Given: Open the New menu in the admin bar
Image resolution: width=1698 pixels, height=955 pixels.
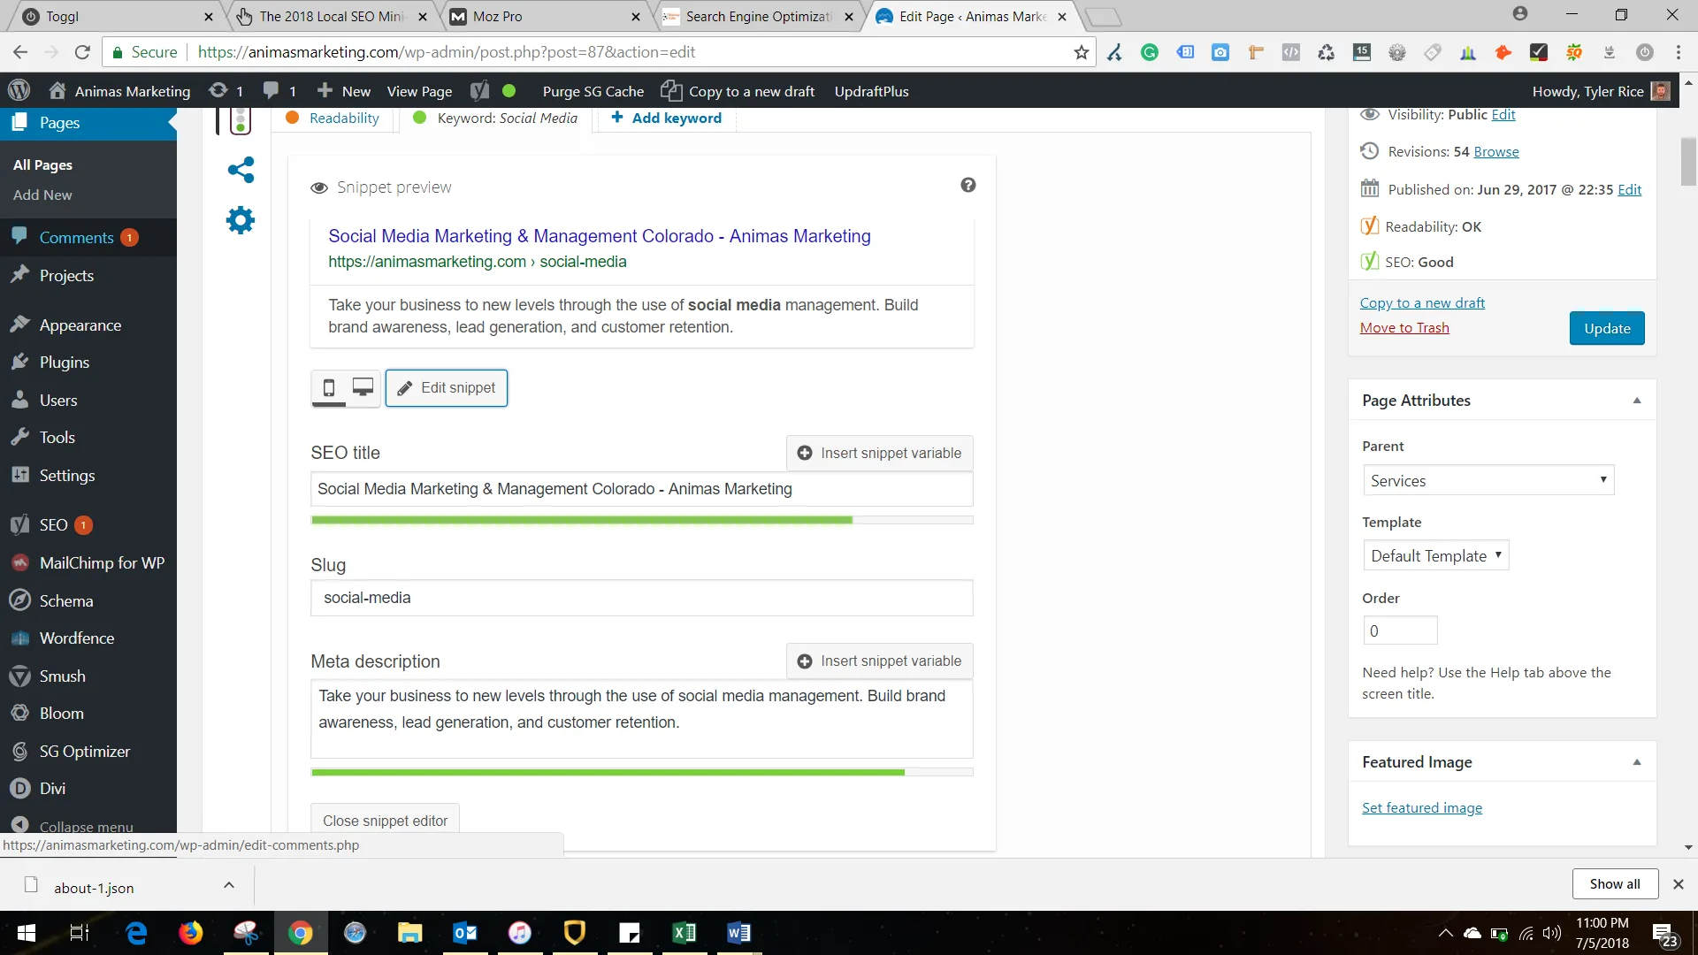Looking at the screenshot, I should pos(342,90).
